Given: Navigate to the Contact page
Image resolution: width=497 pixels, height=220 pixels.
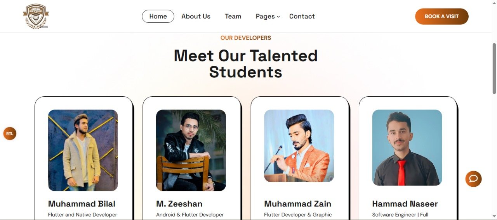Looking at the screenshot, I should [x=302, y=16].
